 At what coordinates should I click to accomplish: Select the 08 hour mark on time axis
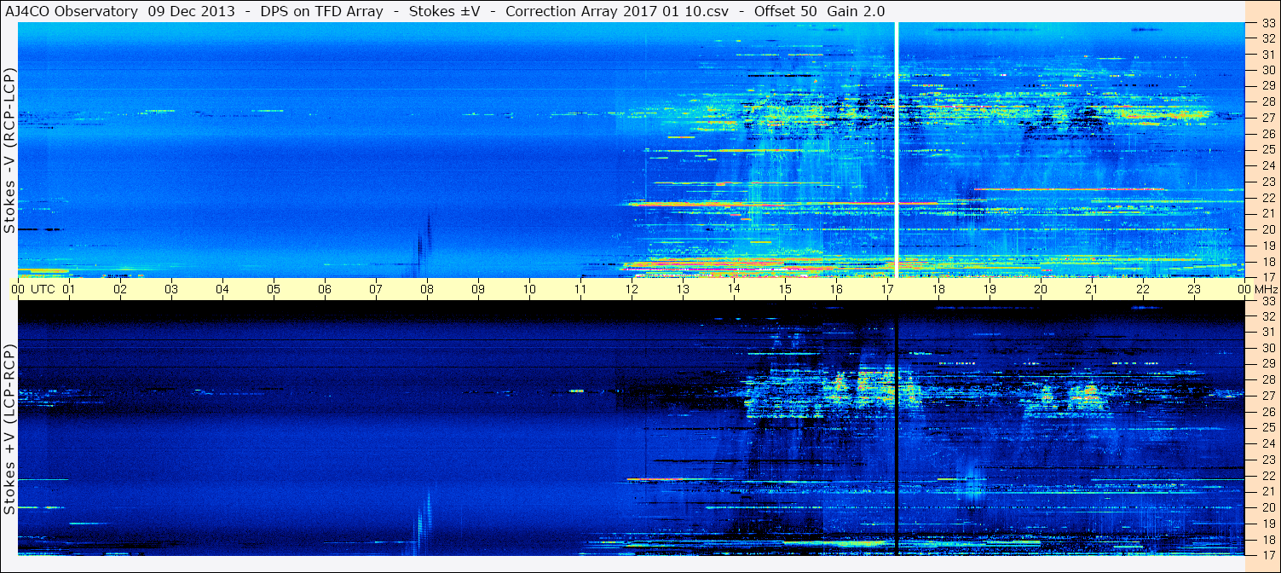[x=427, y=289]
